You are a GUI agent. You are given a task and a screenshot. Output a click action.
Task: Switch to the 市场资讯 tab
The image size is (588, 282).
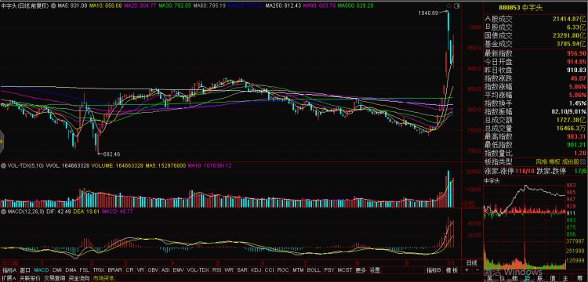click(103, 278)
